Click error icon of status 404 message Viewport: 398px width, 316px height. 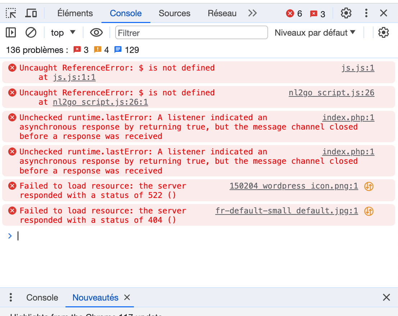(x=12, y=211)
